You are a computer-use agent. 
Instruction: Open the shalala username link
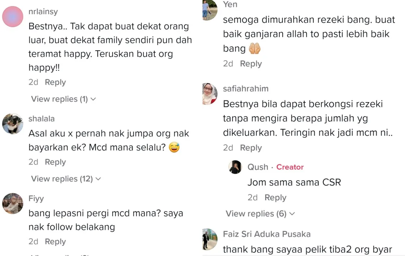coord(41,119)
